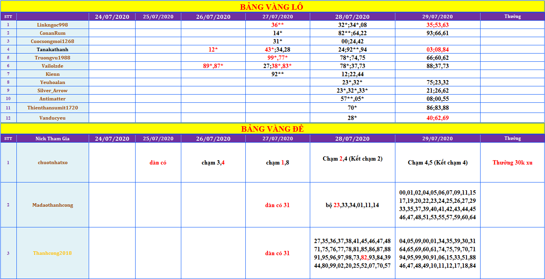545x279 pixels.
Task: Click the 70* cell for Thienthansumit1720
Action: 352,107
